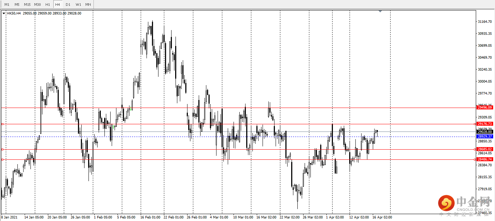Select the red 29176.73 price tag
495x221 pixels.
point(485,124)
